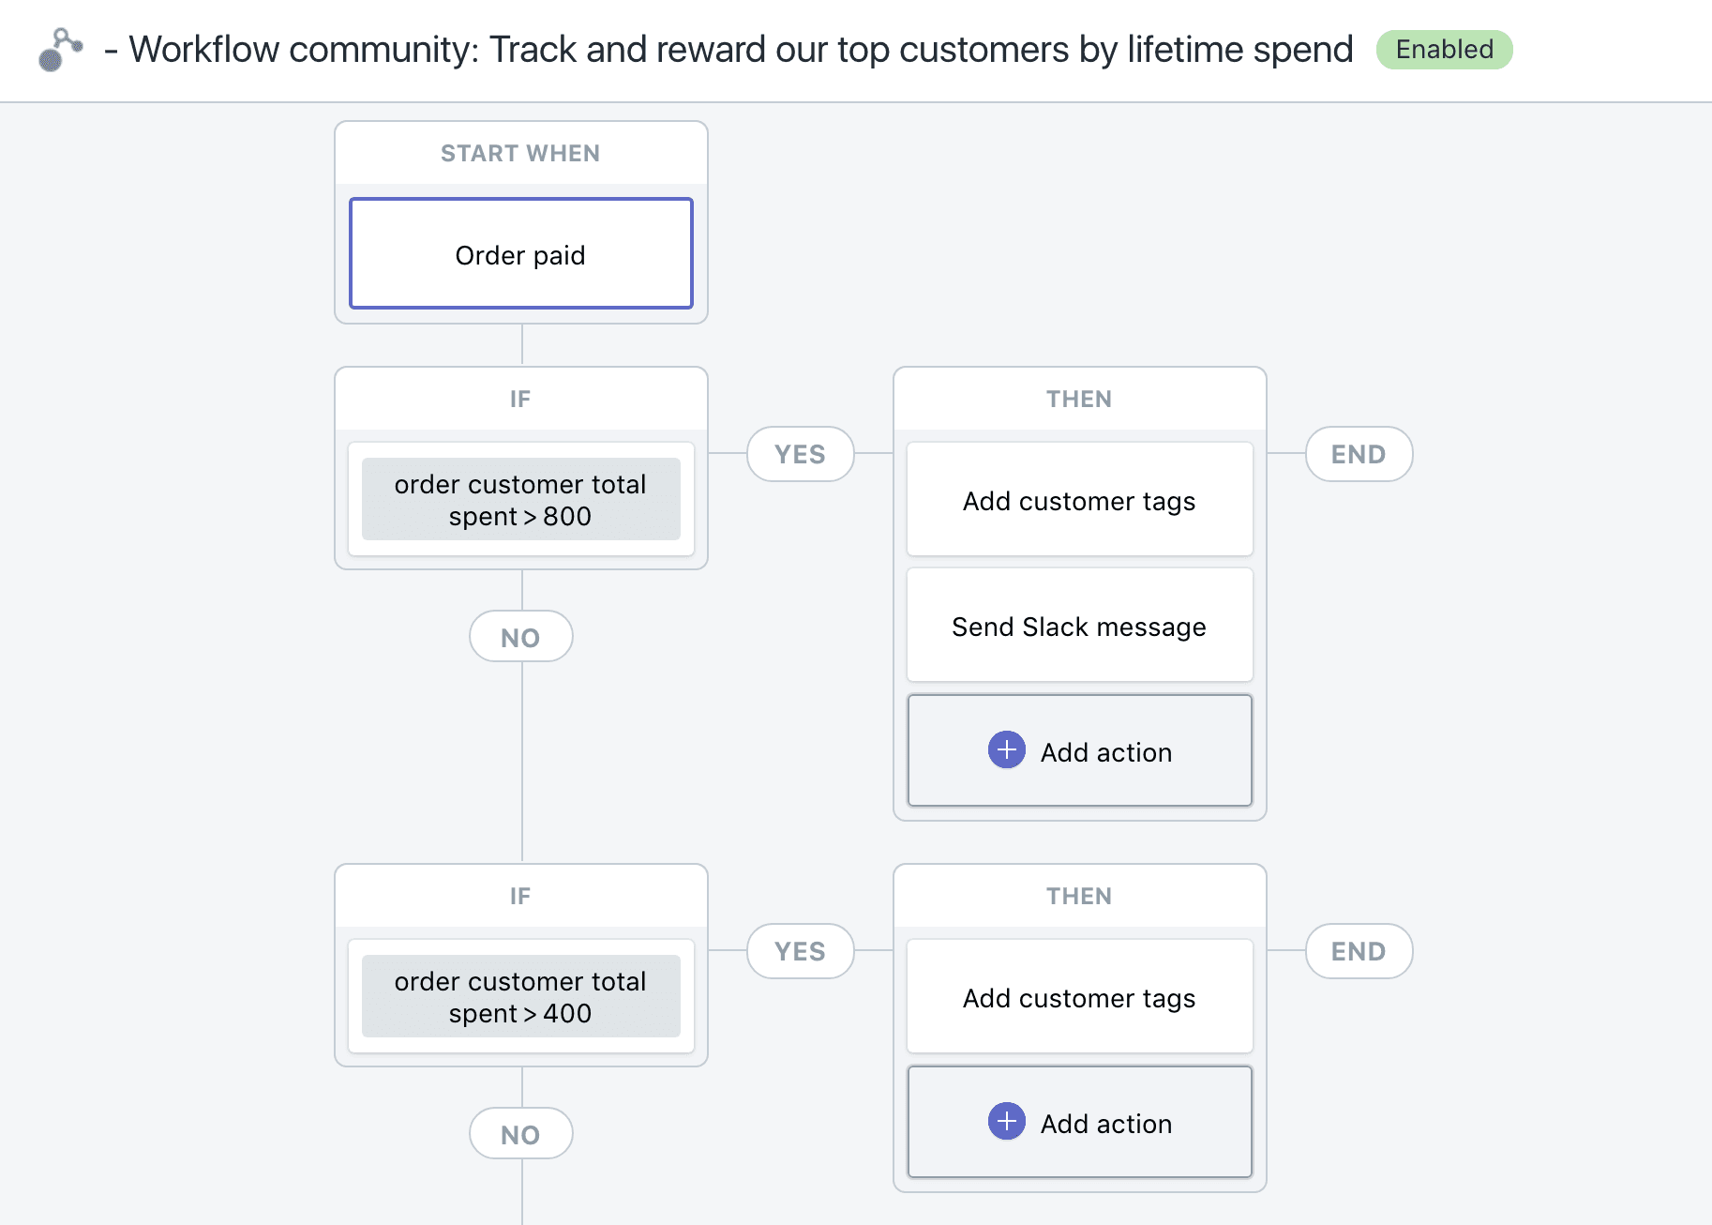Click the NO connector below the 800 condition
The image size is (1712, 1225).
point(521,637)
